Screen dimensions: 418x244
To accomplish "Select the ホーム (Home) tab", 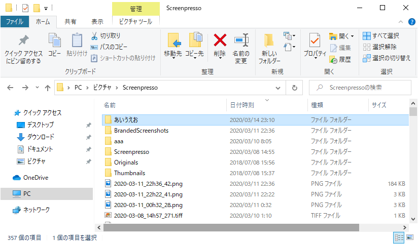I will click(x=43, y=22).
